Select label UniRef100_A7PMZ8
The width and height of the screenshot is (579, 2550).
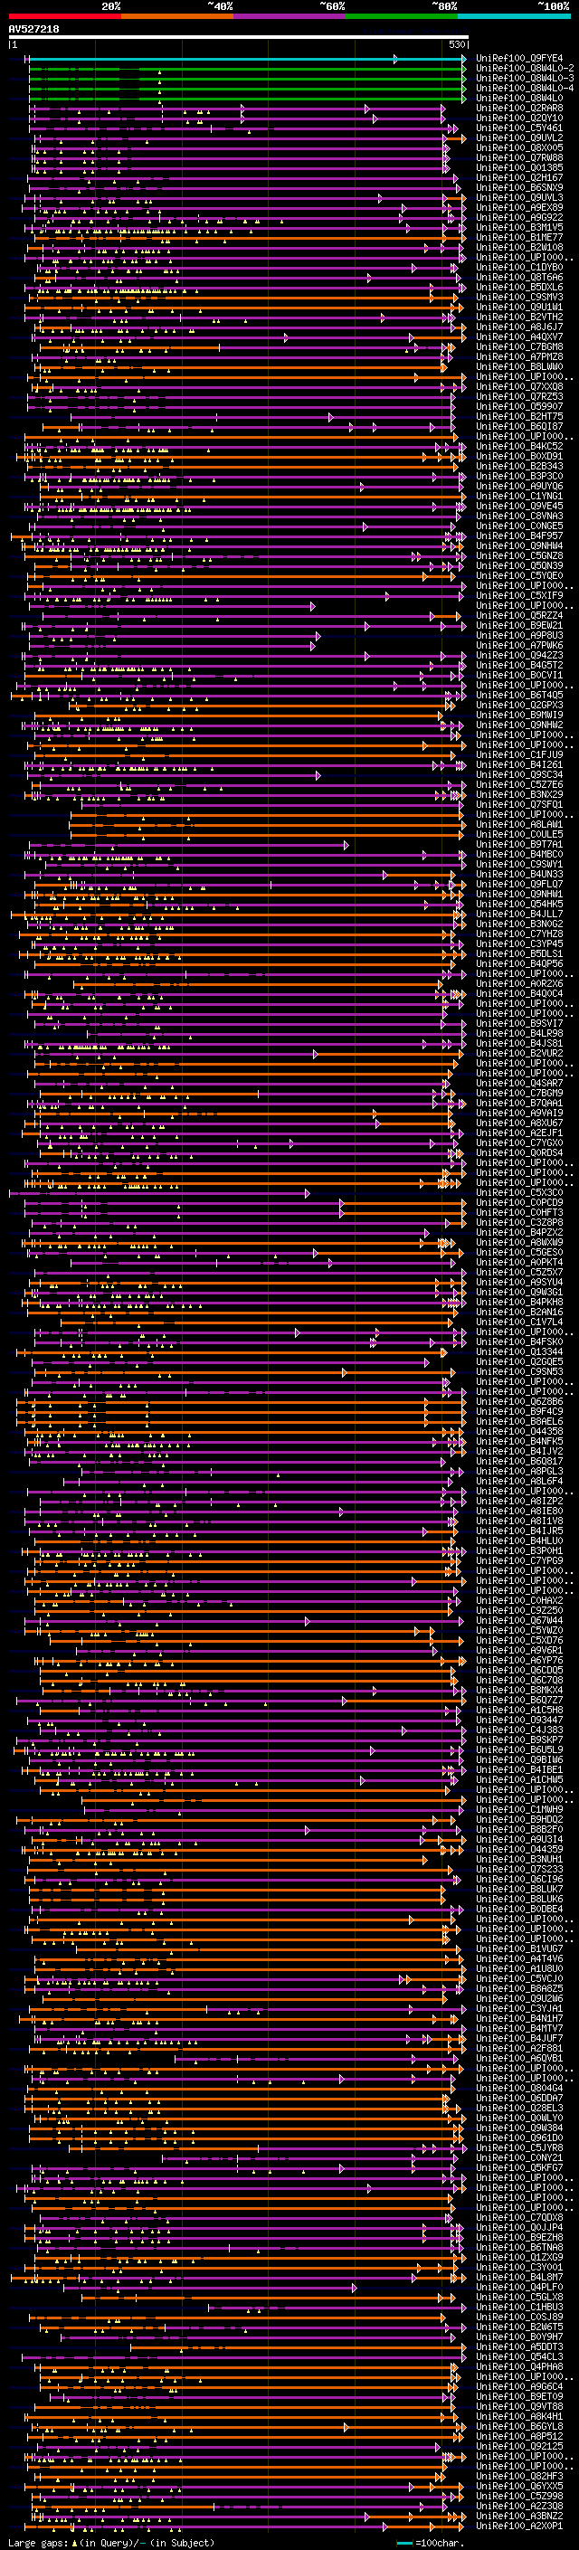(519, 357)
